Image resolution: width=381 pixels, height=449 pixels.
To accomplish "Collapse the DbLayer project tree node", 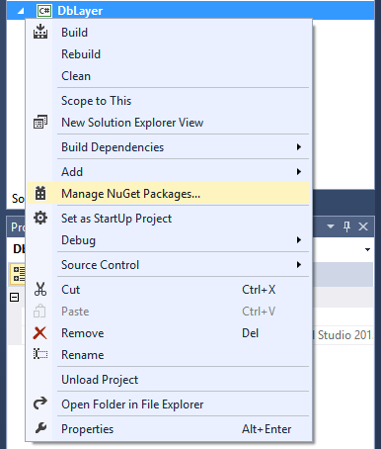I will (x=21, y=11).
